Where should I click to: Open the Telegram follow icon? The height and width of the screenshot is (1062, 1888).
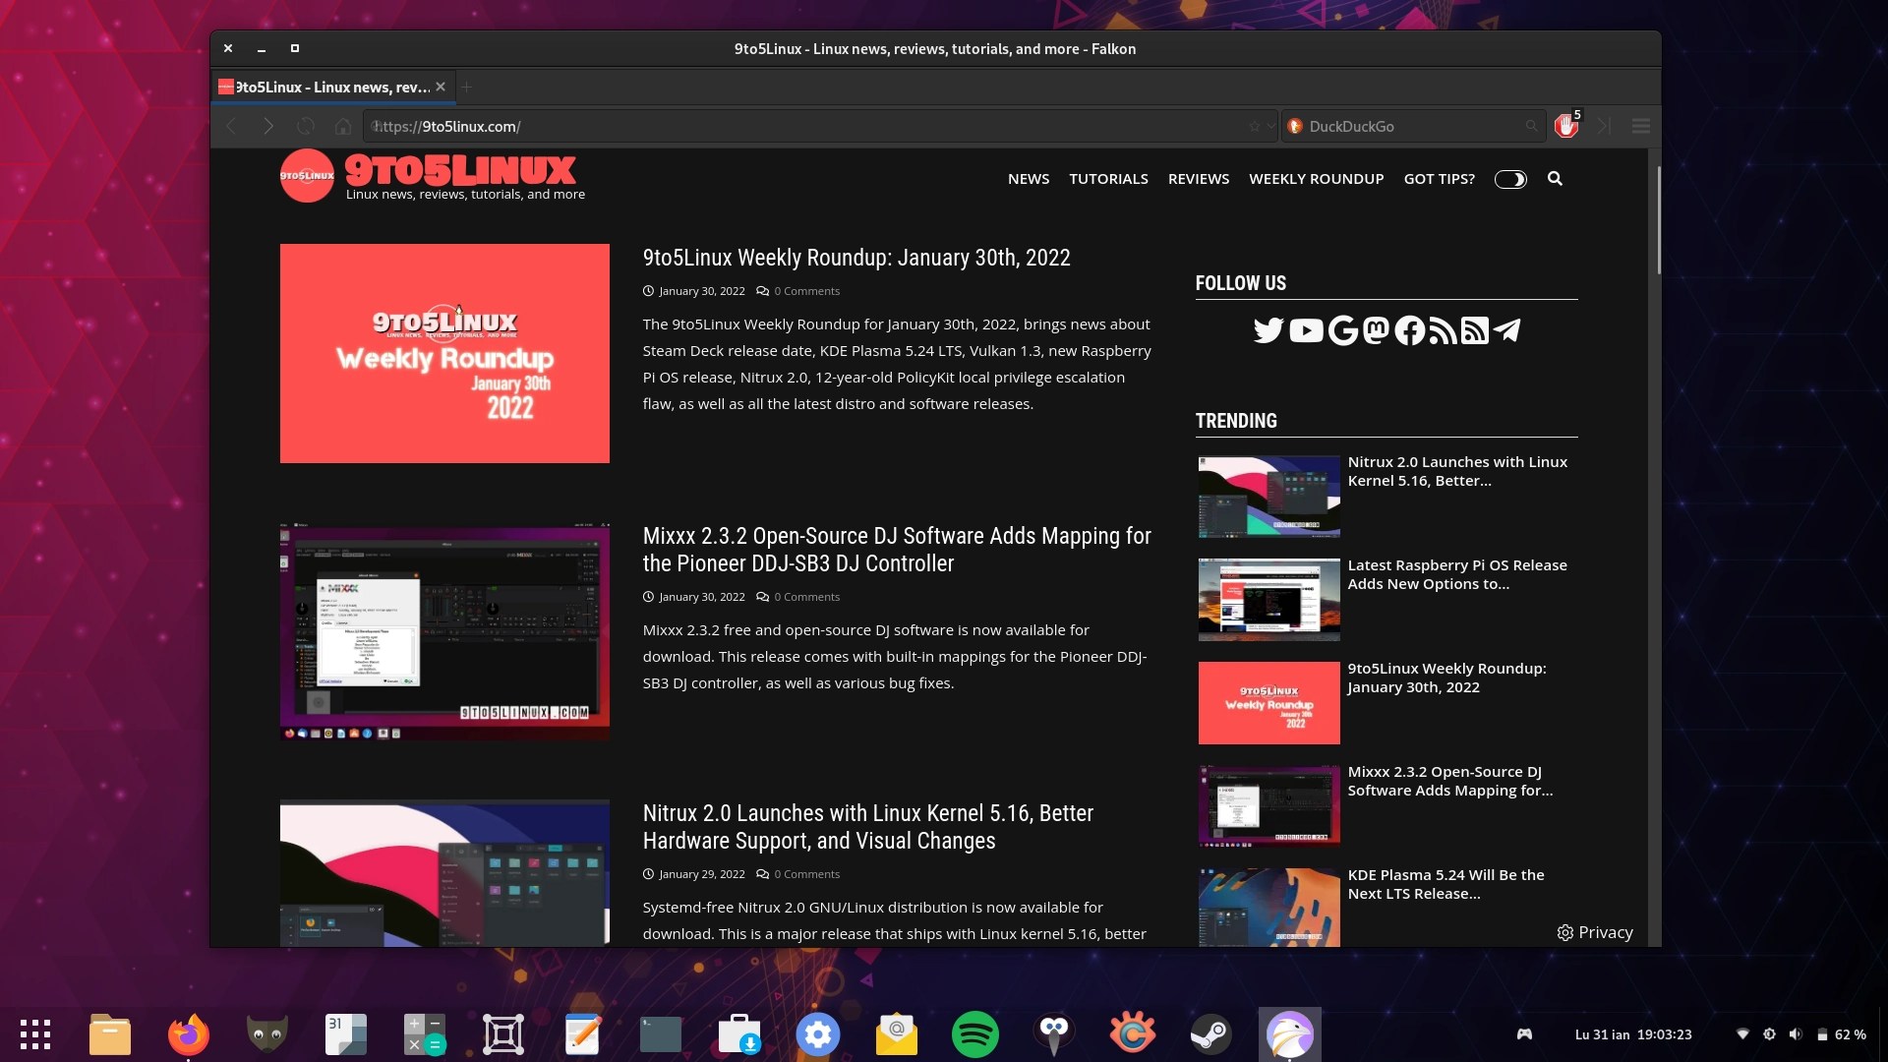pos(1506,330)
